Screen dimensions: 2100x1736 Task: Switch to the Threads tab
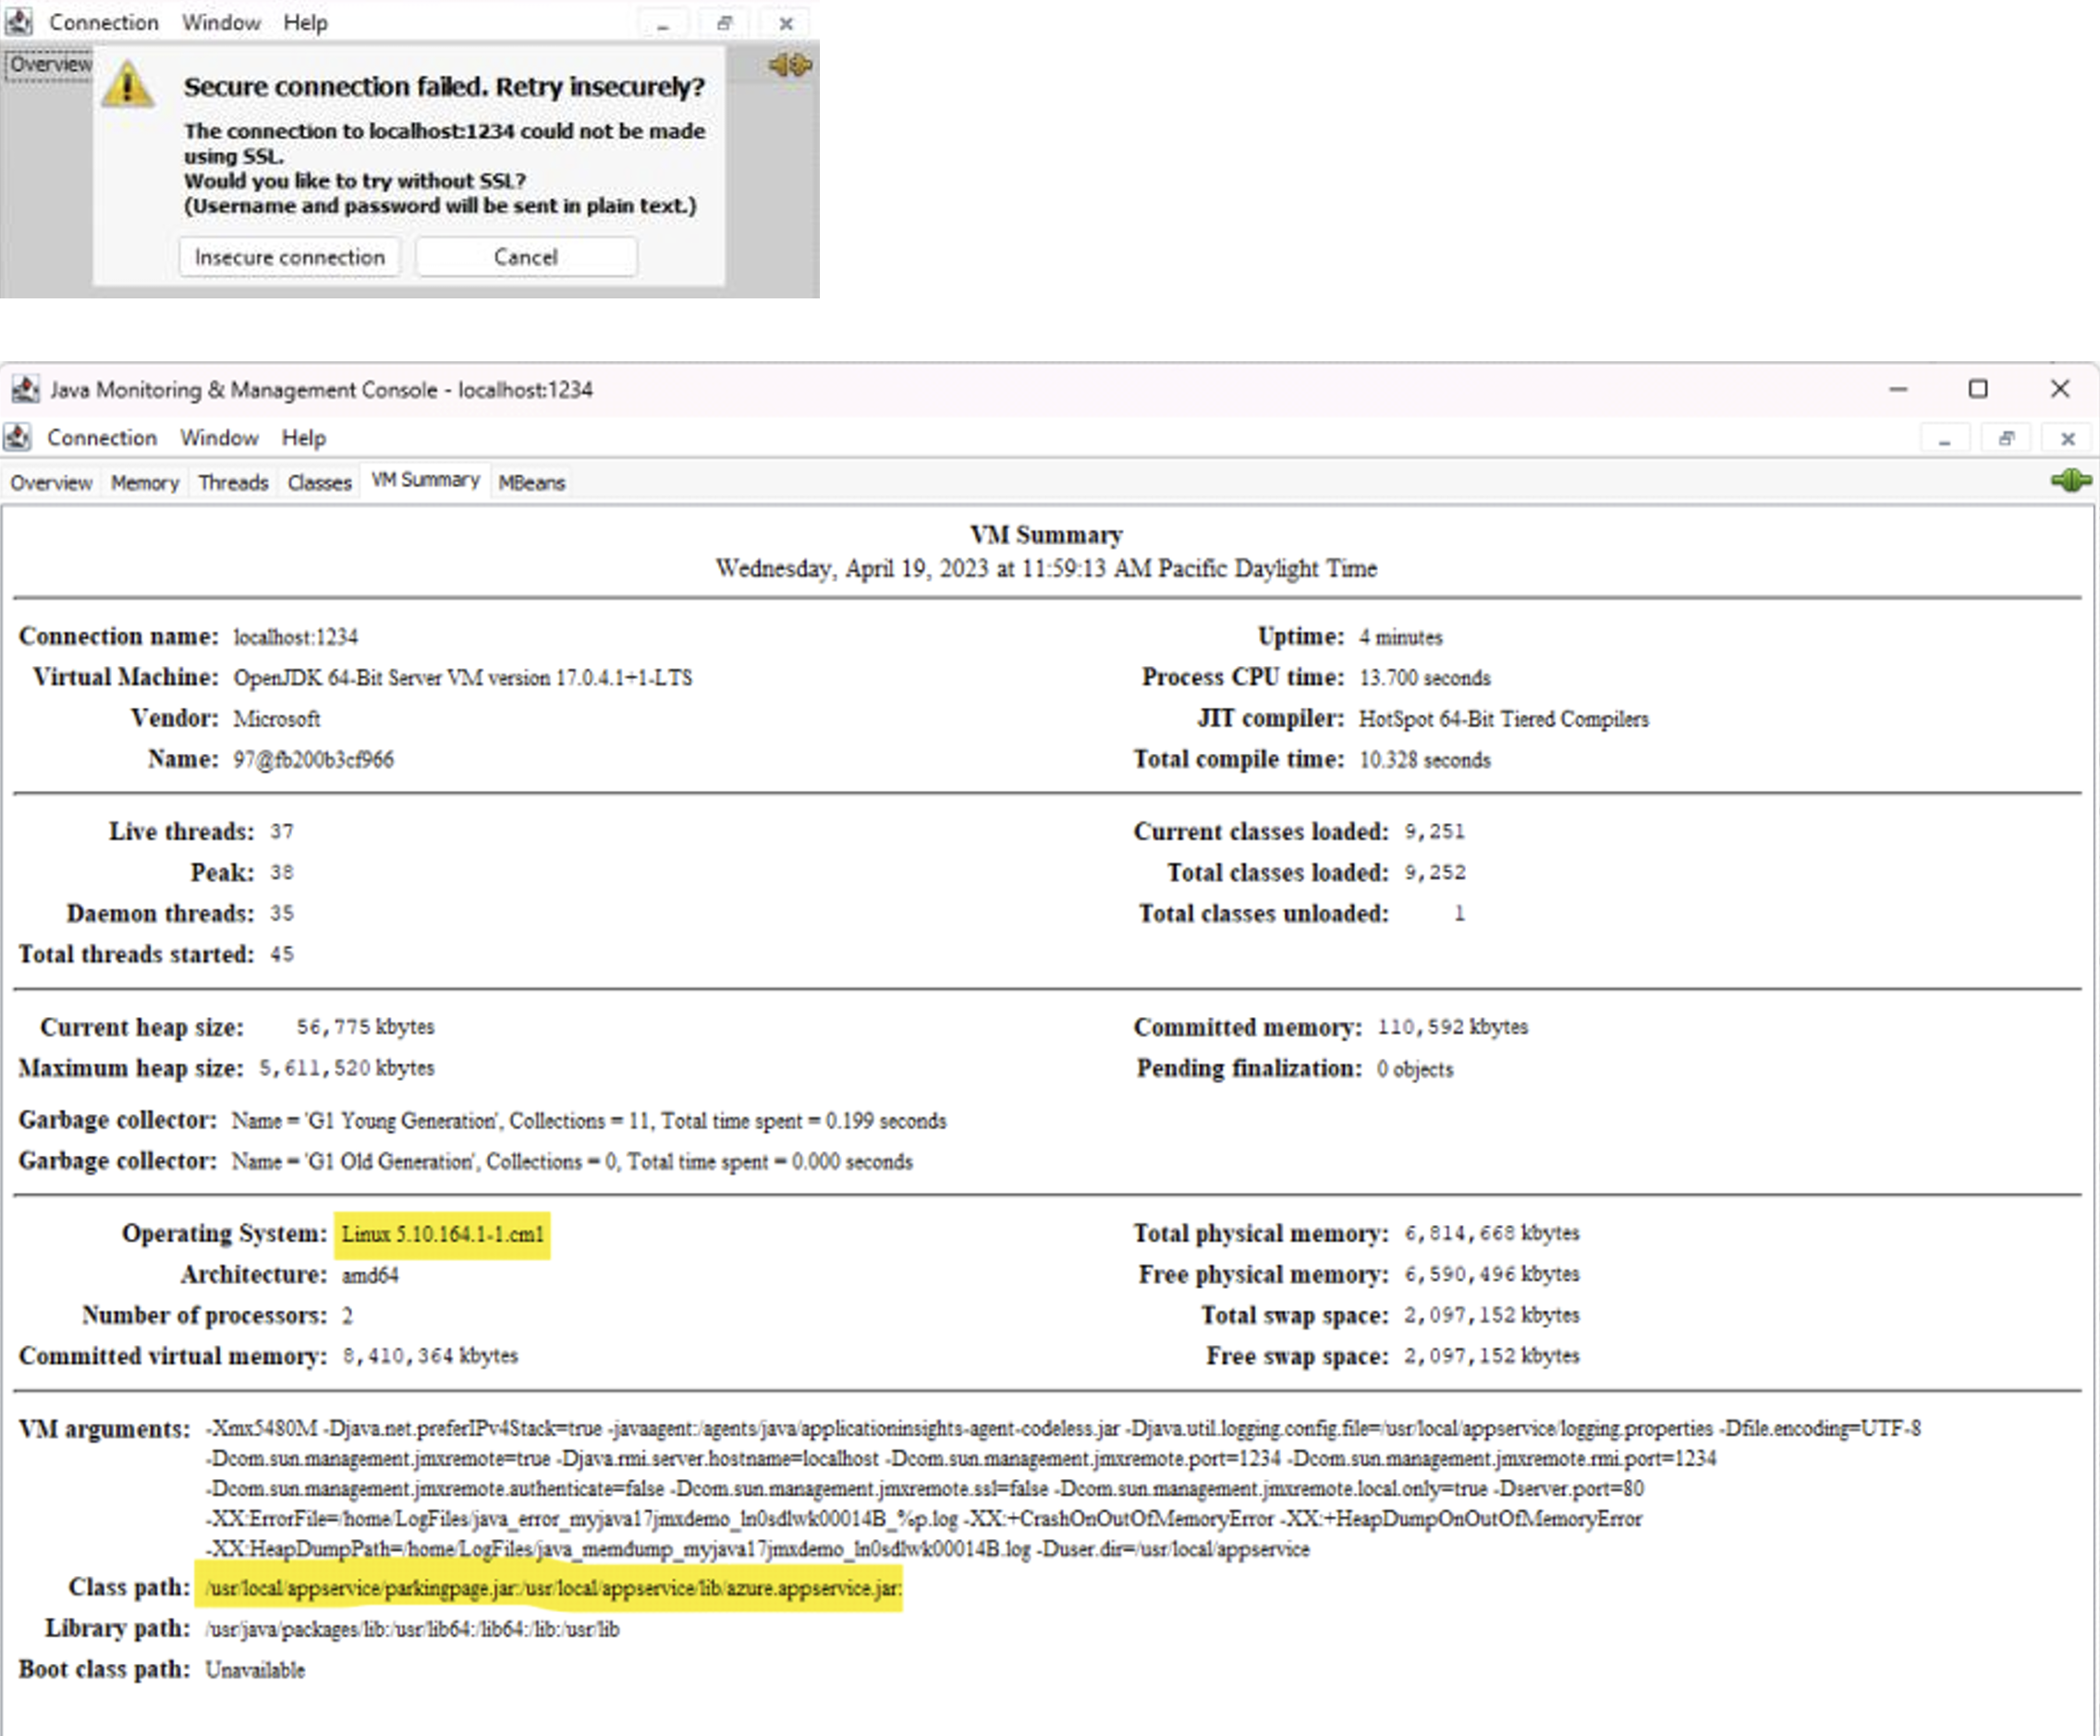pos(233,482)
